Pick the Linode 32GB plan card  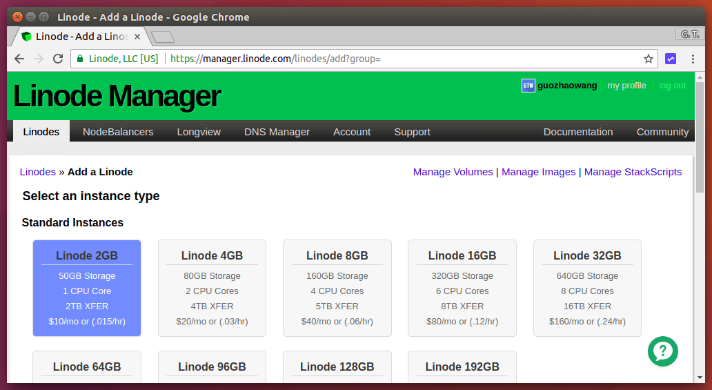click(x=587, y=288)
